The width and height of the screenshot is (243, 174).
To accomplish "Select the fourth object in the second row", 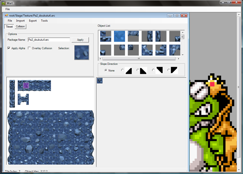I will coord(147,50).
